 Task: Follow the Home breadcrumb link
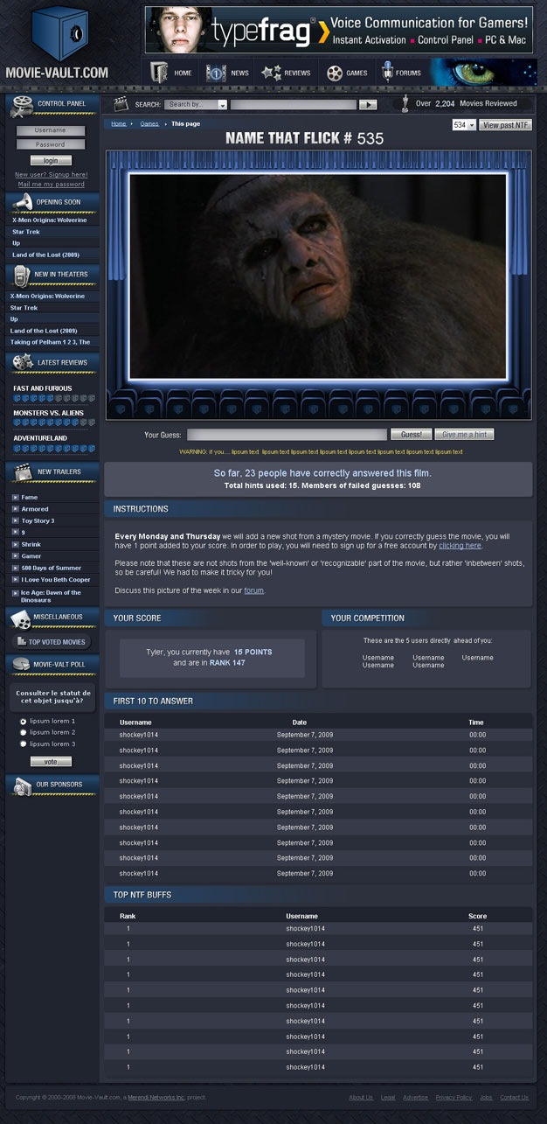click(x=119, y=124)
